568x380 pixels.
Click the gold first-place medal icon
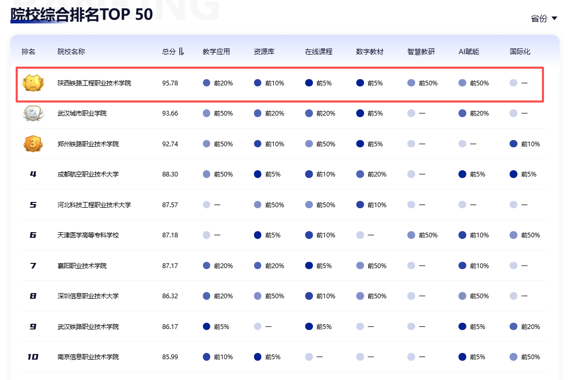click(33, 83)
